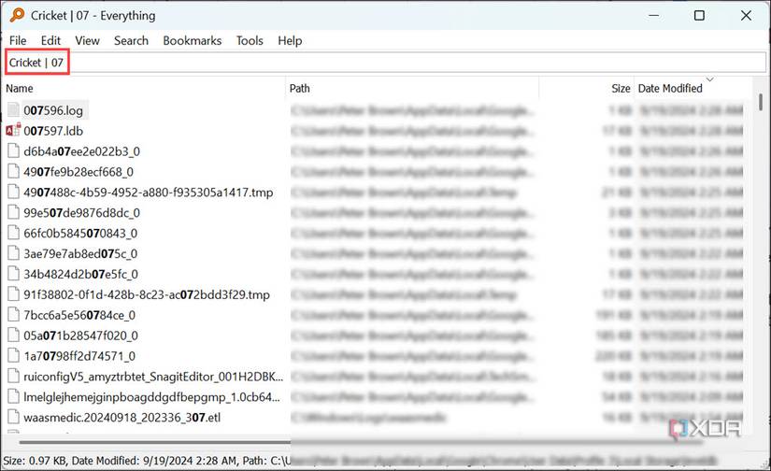Viewport: 771px width, 471px height.
Task: Sort by the Date Modified column header
Action: [x=670, y=89]
